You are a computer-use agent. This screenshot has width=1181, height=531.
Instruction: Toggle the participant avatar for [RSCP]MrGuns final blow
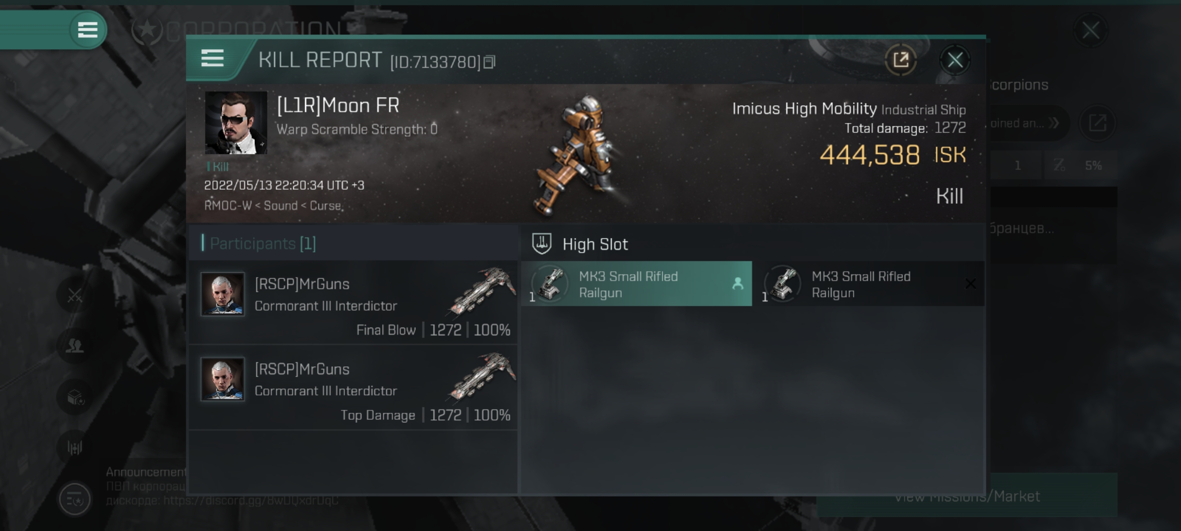tap(223, 294)
